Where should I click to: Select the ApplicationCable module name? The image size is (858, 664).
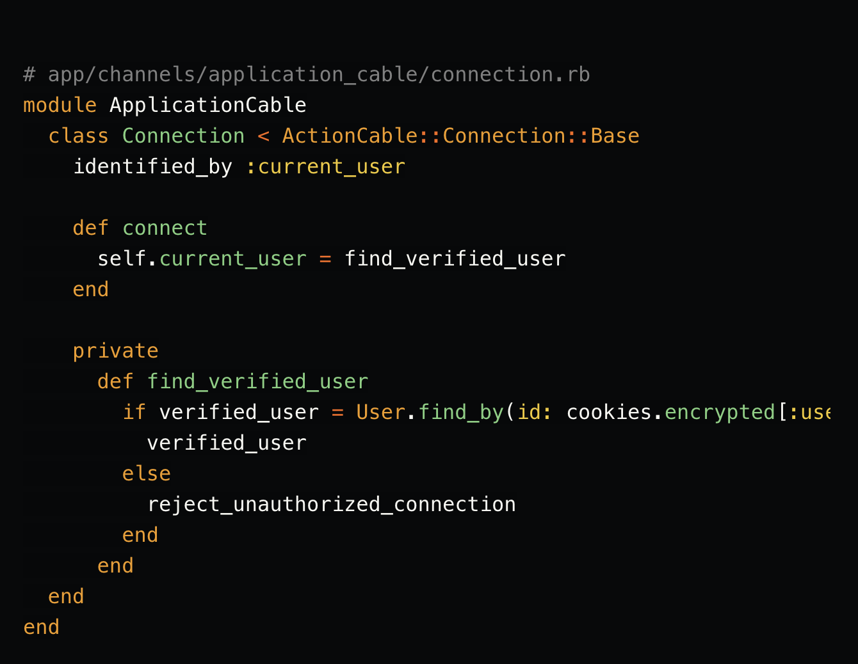[207, 105]
